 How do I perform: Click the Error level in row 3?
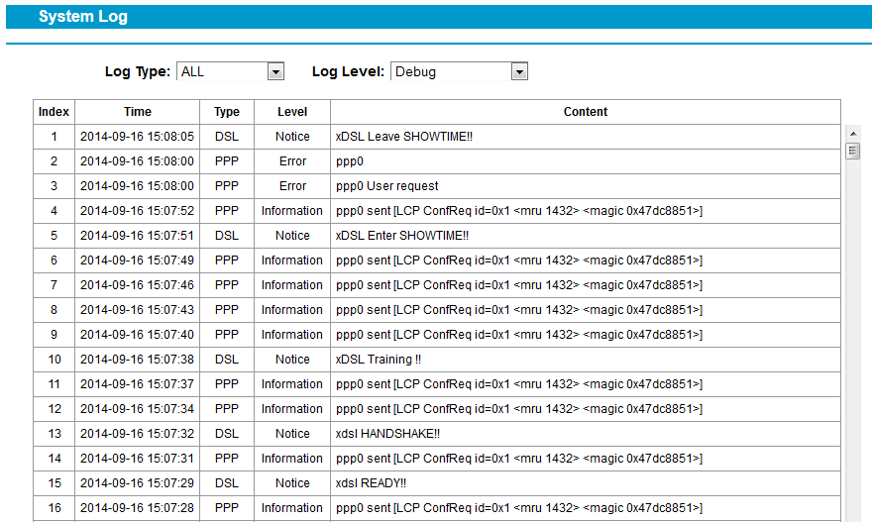[292, 185]
